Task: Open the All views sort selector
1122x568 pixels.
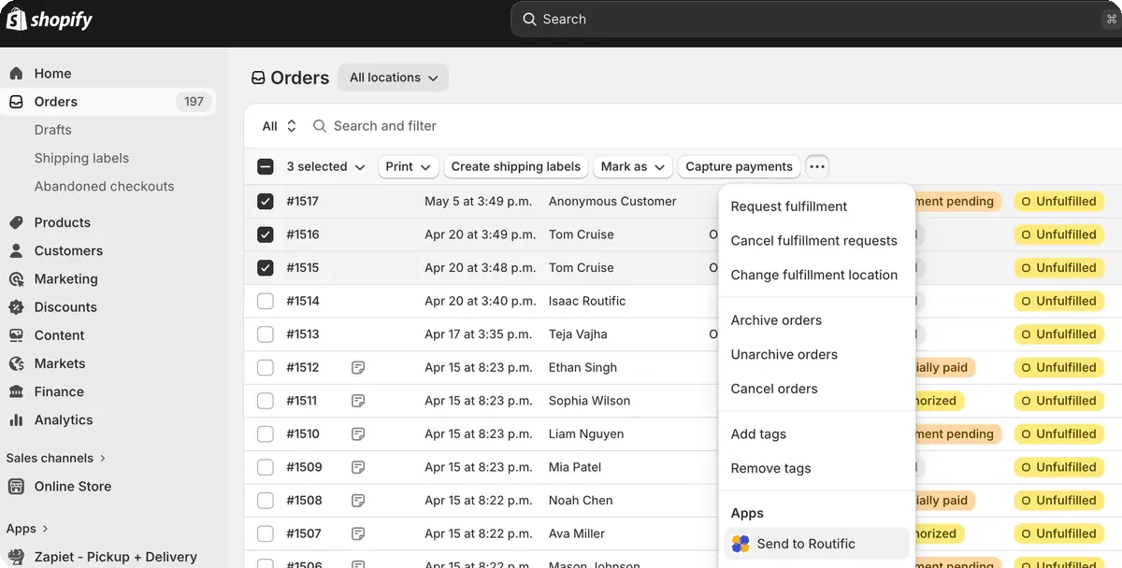Action: coord(280,126)
